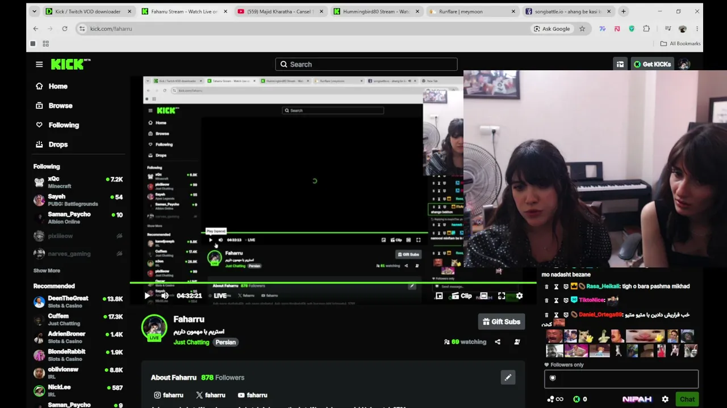Open the Just Chatting category link
Image resolution: width=727 pixels, height=408 pixels.
point(191,342)
